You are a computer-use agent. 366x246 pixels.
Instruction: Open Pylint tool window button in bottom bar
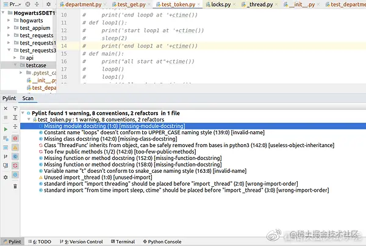(12, 242)
